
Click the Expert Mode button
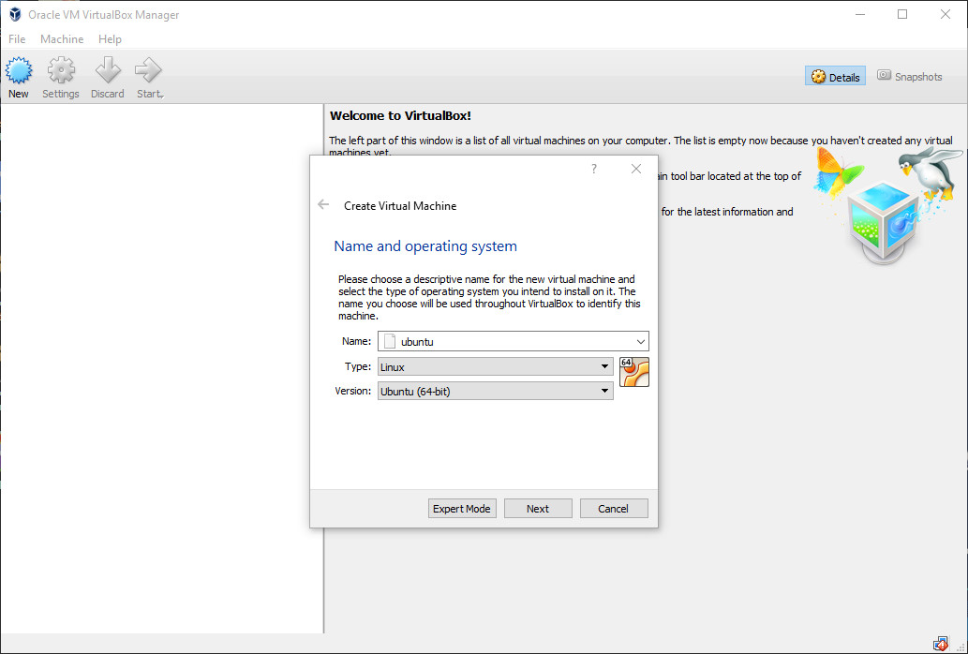(462, 509)
